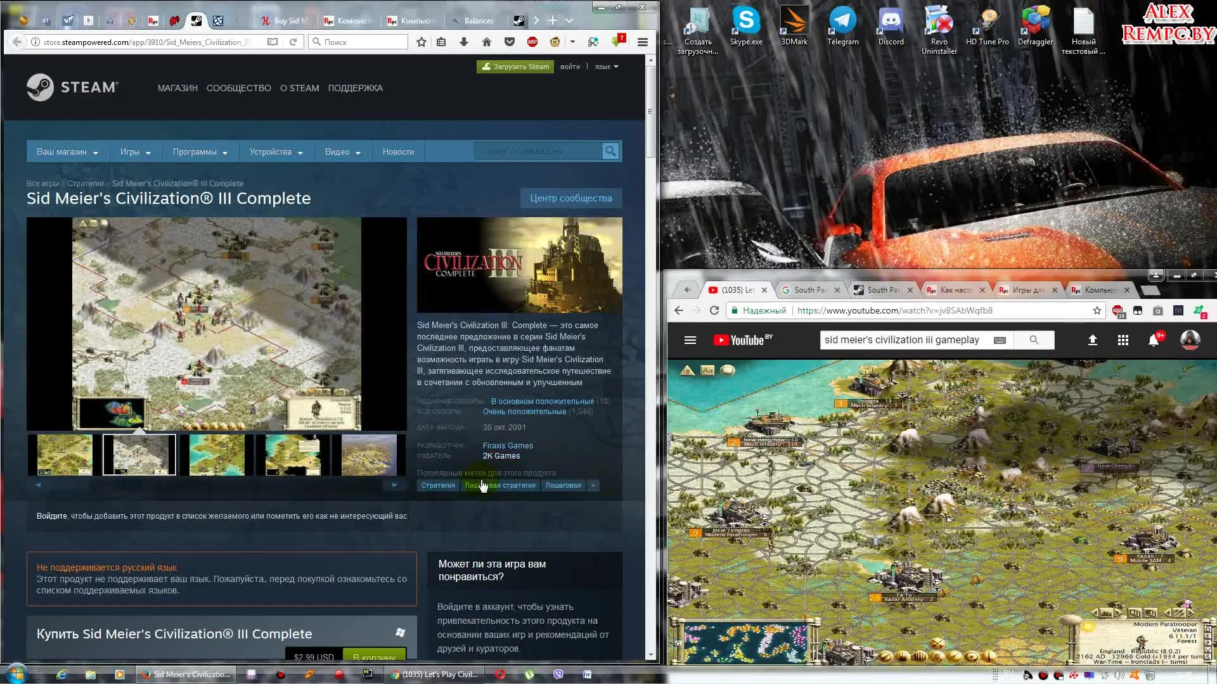The height and width of the screenshot is (684, 1217).
Task: Click the Steam store search magnifier icon
Action: 610,151
